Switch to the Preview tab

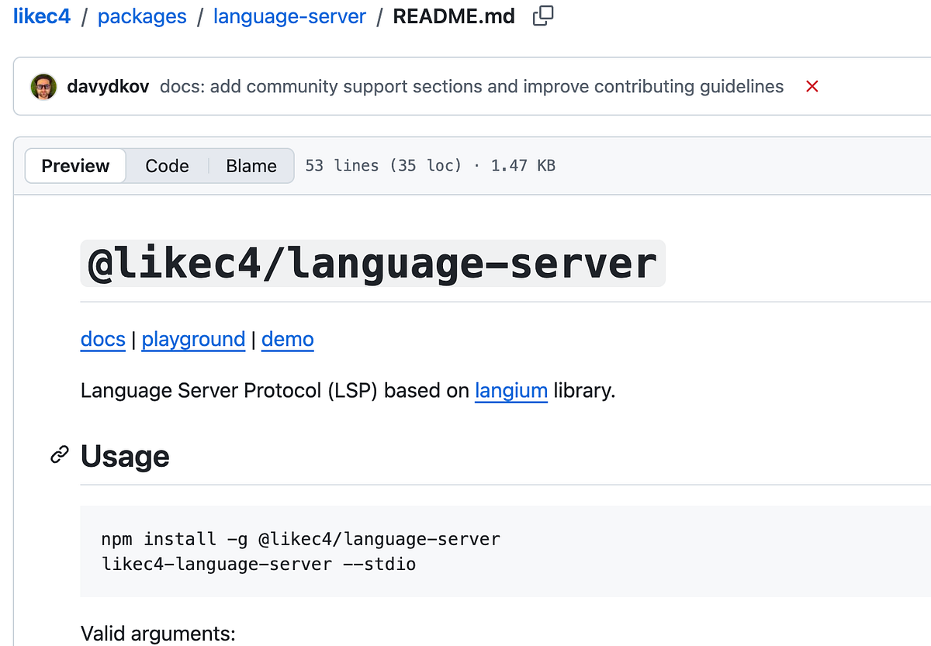pos(75,166)
